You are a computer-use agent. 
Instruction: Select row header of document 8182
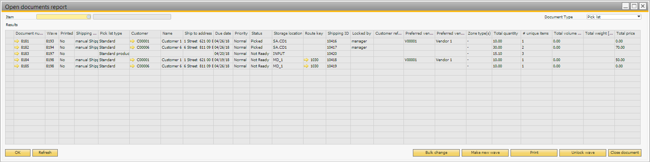9,48
